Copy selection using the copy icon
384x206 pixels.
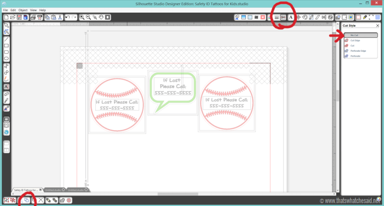coord(47,17)
